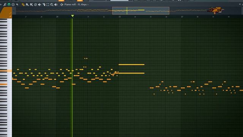Click bar 33 on the time ruler

pos(120,17)
